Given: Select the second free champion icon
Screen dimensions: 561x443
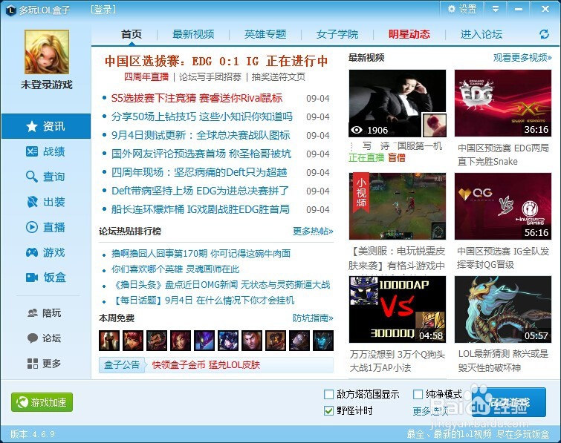Looking at the screenshot, I should [x=133, y=341].
